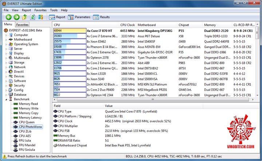Select the Devices icon in the tree
Image resolution: width=262 pixels, height=161 pixels.
point(11,76)
